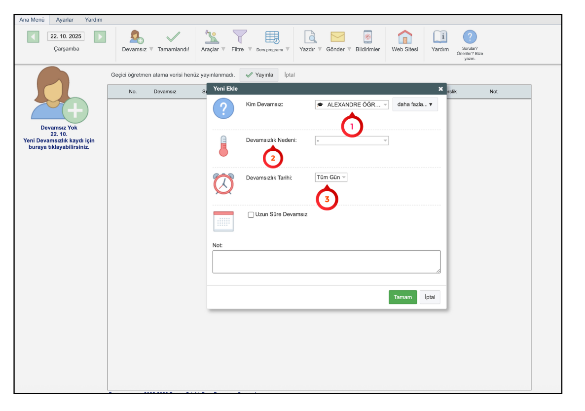585x411 pixels.
Task: Click the Yazdır print icon
Action: pos(310,37)
